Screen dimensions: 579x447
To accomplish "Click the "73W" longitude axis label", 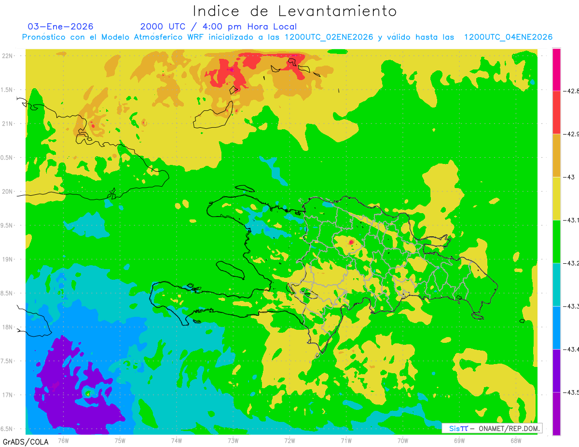I will pos(233,440).
